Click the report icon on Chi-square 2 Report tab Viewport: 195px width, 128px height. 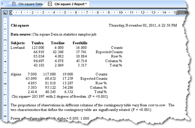pyautogui.click(x=50, y=4)
